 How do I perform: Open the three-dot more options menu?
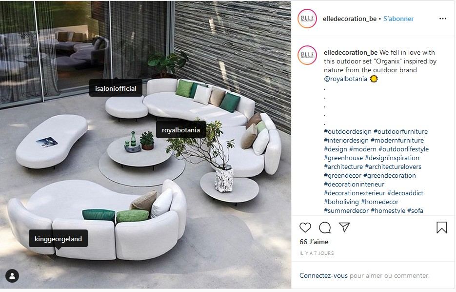pos(443,19)
